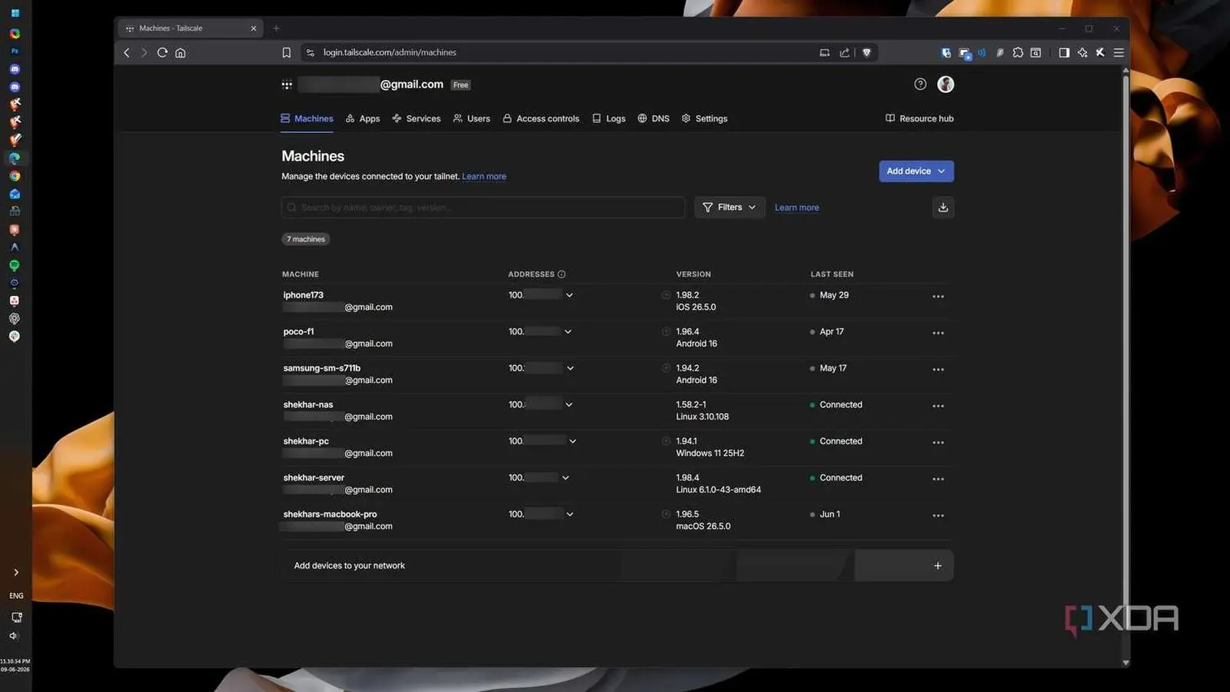1230x692 pixels.
Task: Open options menu for shekhar-nas
Action: [x=938, y=406]
